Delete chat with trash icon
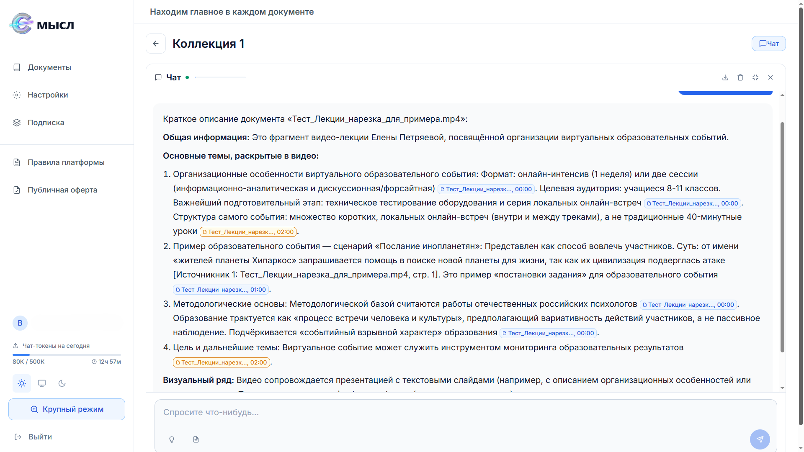The image size is (804, 452). pyautogui.click(x=740, y=77)
